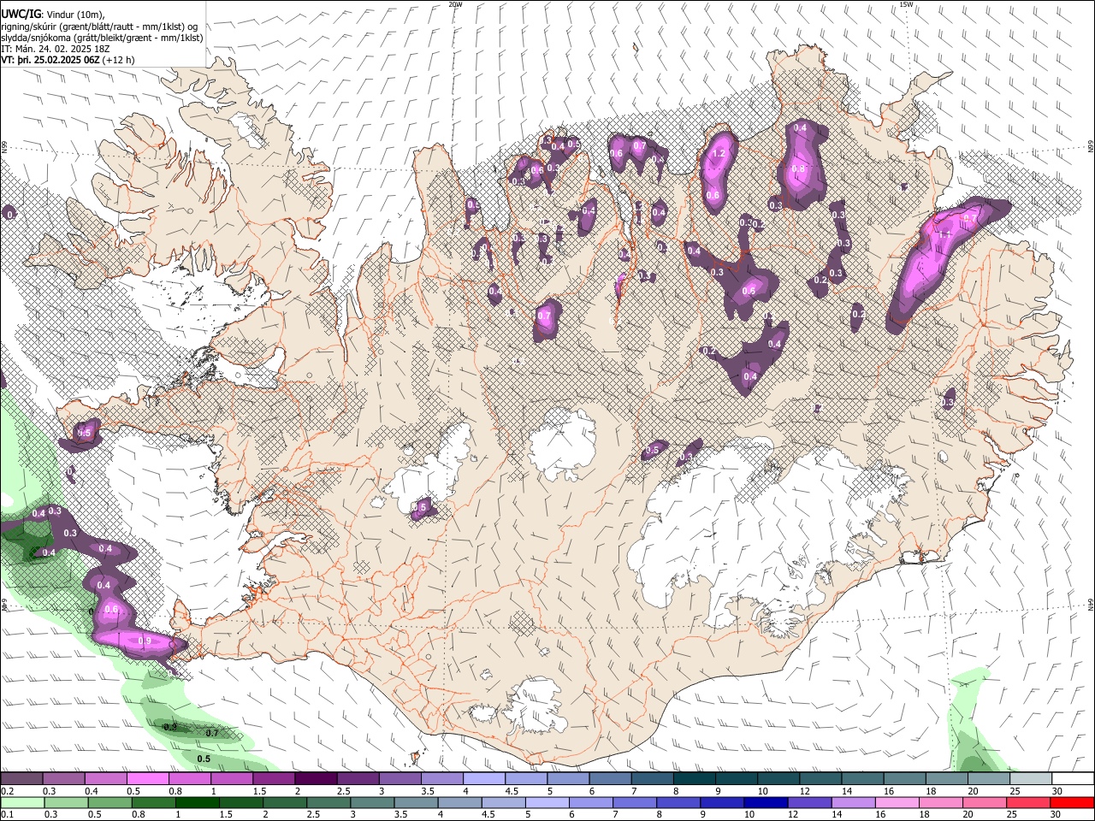Viewport: 1095px width, 821px height.
Task: Pick the crimson 25 swatch in rain legend
Action: click(1027, 802)
